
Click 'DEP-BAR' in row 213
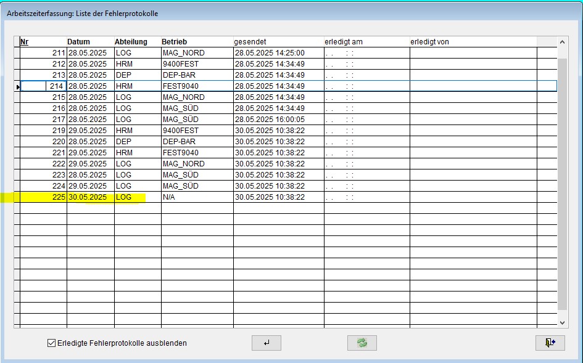pyautogui.click(x=179, y=75)
